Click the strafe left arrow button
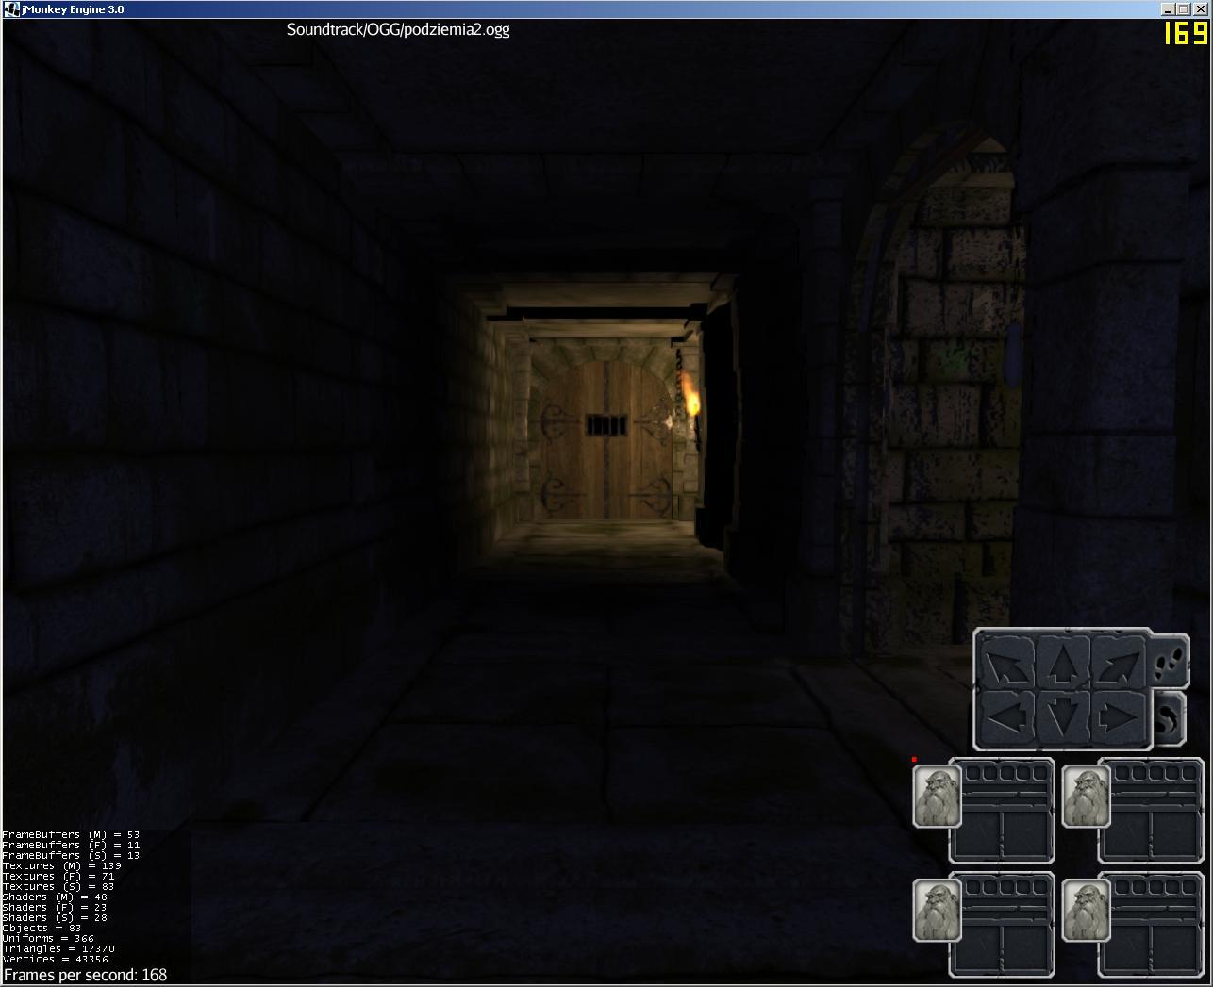 tap(1006, 716)
